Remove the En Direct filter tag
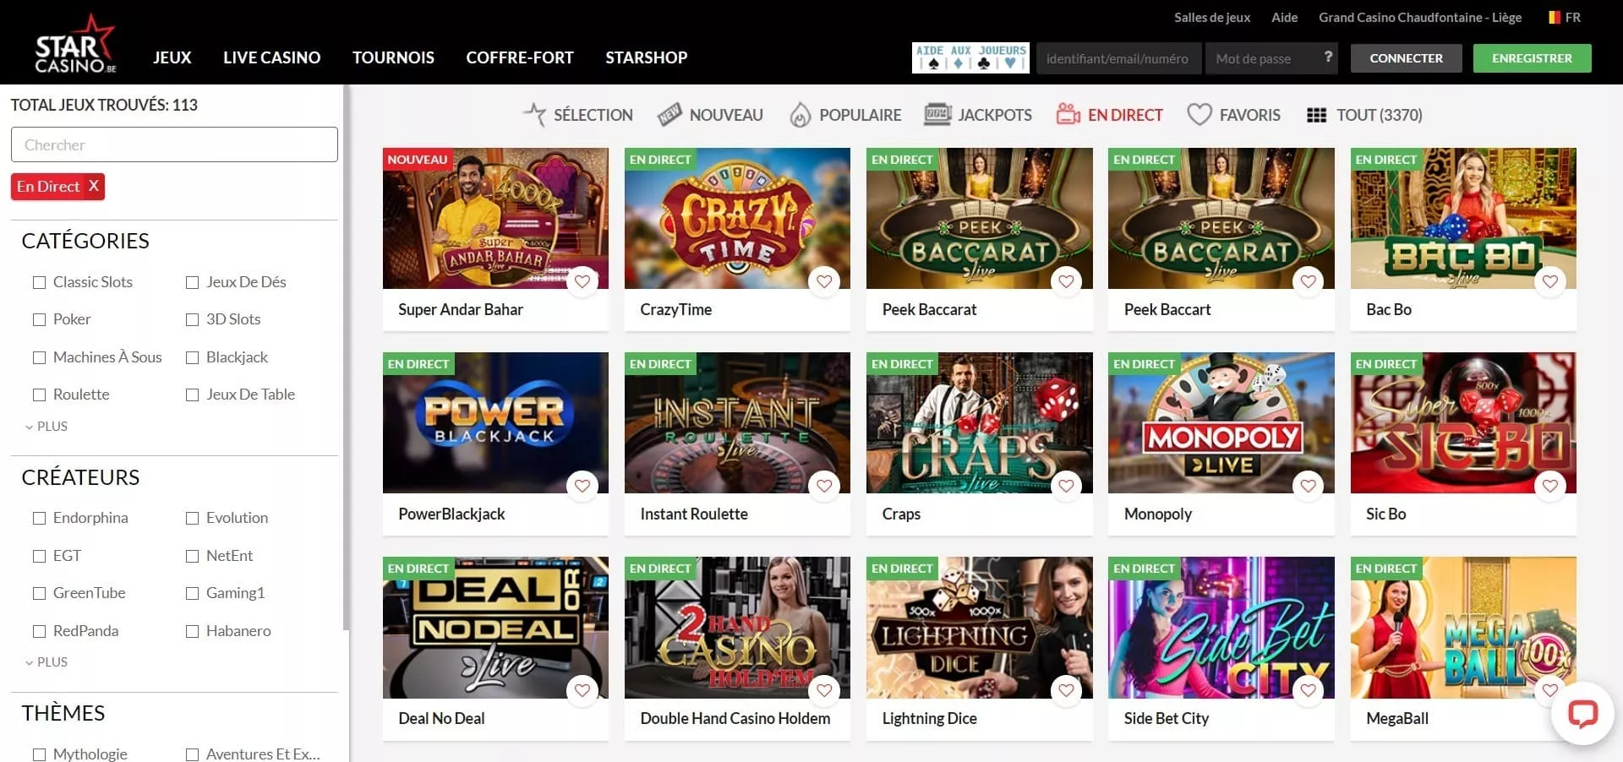Image resolution: width=1623 pixels, height=762 pixels. click(93, 186)
